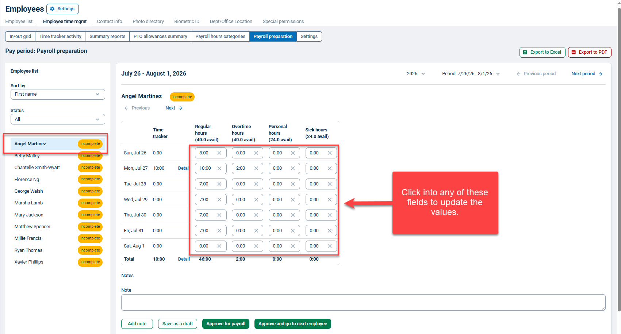The image size is (621, 334).
Task: Clear Monday Jul 27 overtime hours with X
Action: (256, 168)
